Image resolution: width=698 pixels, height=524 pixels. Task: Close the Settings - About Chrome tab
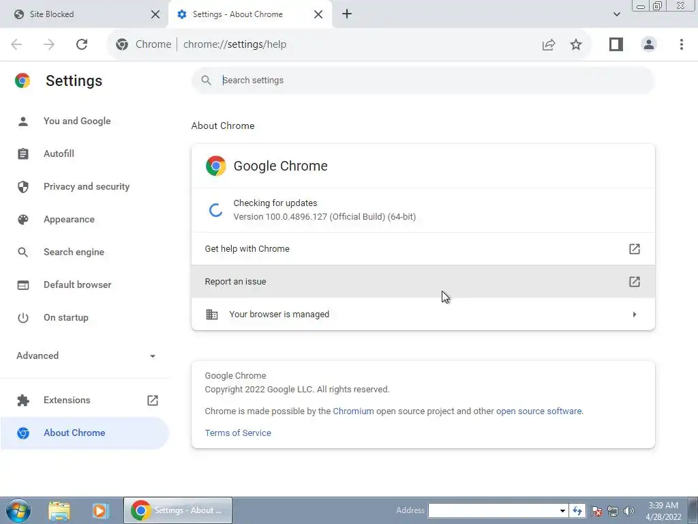click(318, 14)
